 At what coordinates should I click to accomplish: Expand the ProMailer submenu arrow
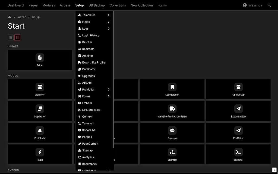(109, 90)
